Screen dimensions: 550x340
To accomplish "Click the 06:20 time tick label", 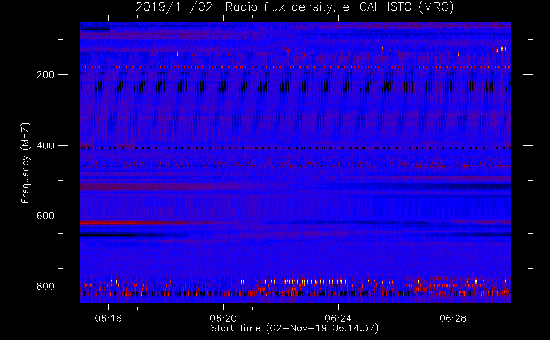I will (x=223, y=319).
